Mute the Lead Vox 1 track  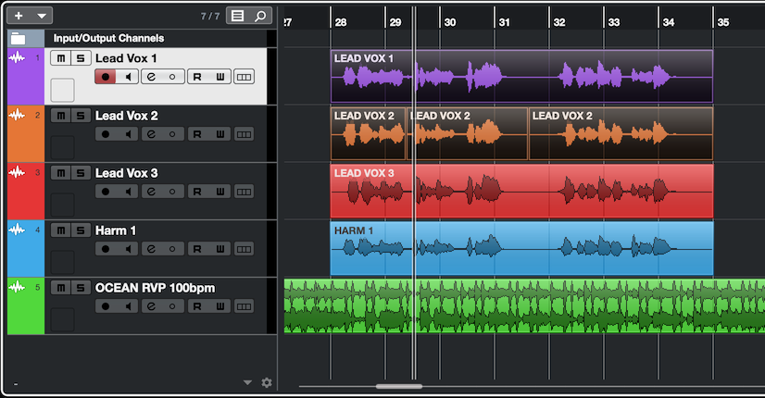(x=61, y=58)
